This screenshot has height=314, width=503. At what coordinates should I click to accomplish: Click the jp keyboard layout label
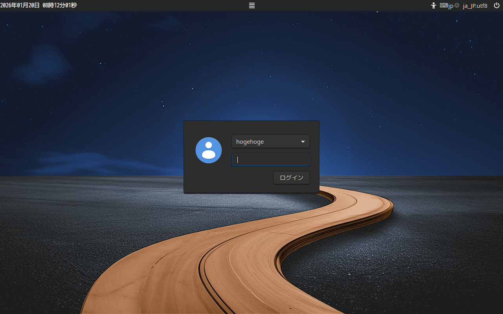coord(451,6)
